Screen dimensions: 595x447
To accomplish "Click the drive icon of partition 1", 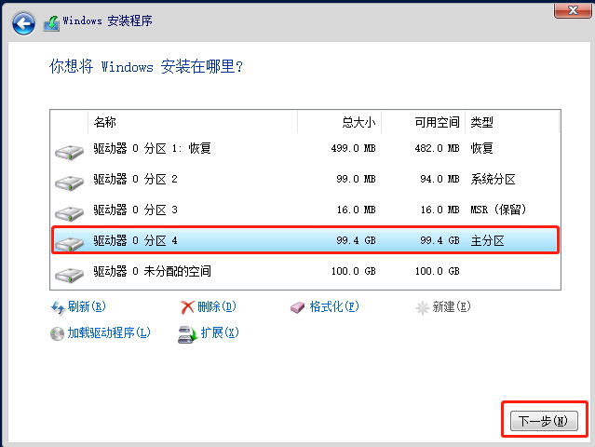I will point(69,151).
